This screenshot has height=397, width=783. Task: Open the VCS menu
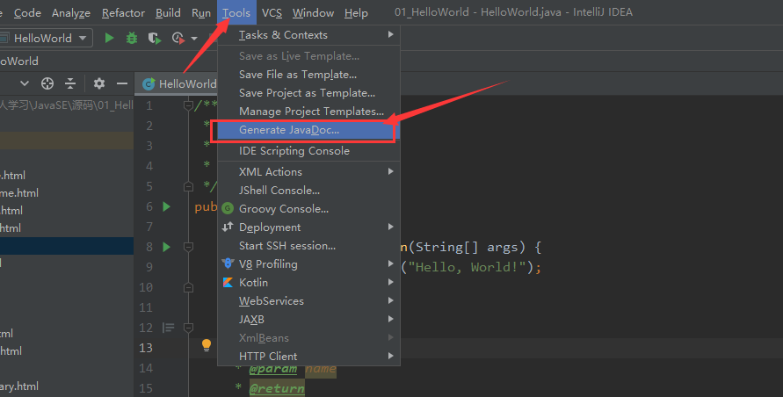point(272,12)
